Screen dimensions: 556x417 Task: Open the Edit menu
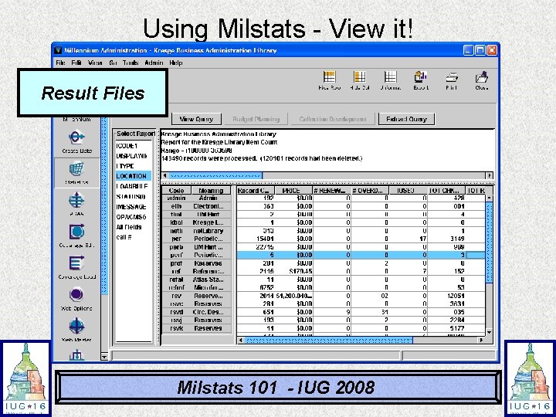76,63
